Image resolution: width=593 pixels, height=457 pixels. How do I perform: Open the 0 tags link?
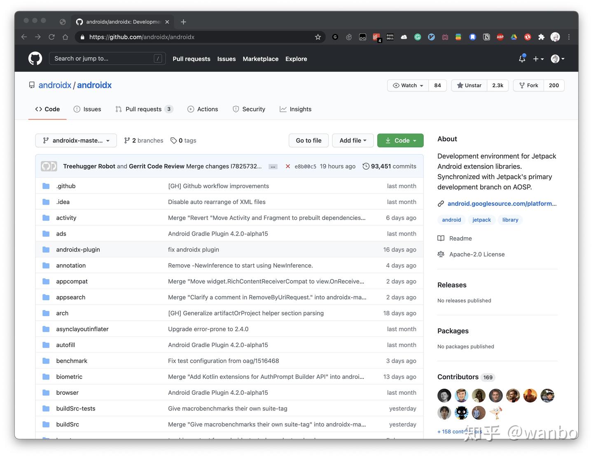[183, 140]
